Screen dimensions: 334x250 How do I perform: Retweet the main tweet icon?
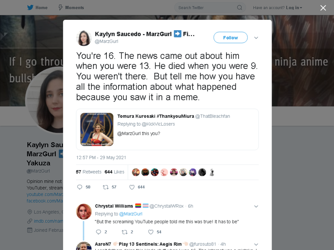pyautogui.click(x=106, y=187)
